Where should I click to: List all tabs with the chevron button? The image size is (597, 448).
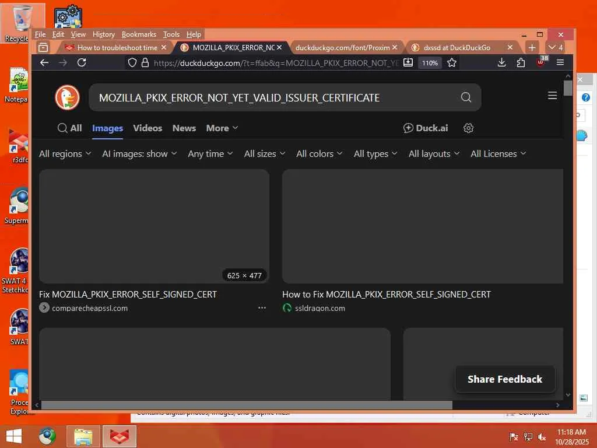tap(556, 48)
